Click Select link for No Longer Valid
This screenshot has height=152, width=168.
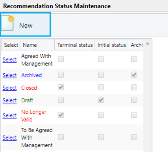(x=10, y=116)
